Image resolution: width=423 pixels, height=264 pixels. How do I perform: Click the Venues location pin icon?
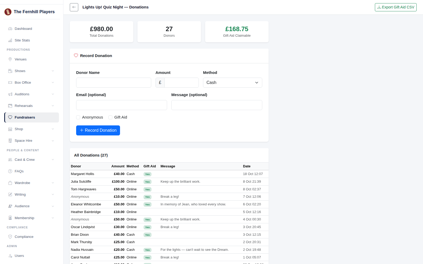[x=10, y=59]
